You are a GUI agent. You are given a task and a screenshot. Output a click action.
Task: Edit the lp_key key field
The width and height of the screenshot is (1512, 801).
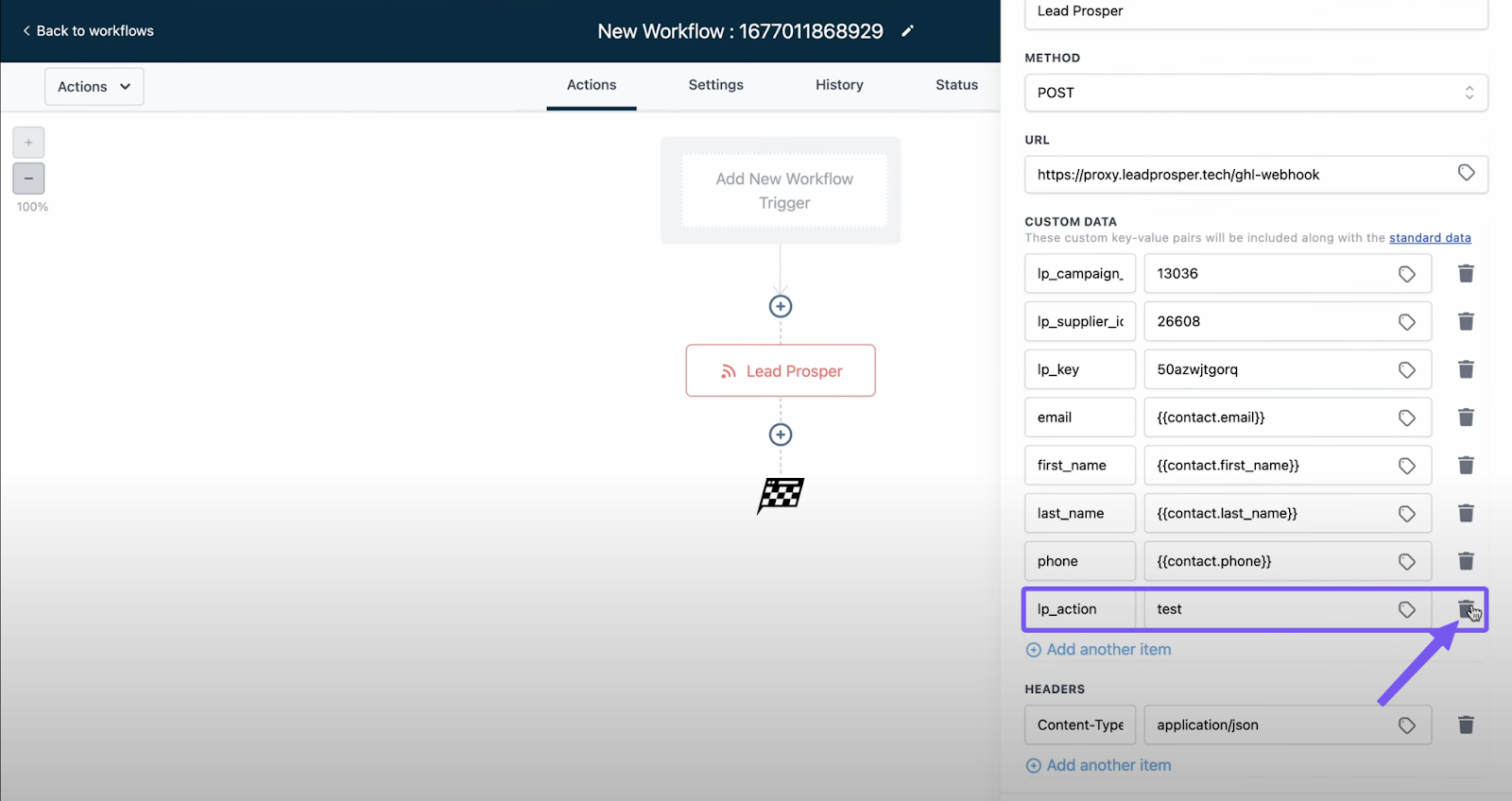click(x=1080, y=369)
